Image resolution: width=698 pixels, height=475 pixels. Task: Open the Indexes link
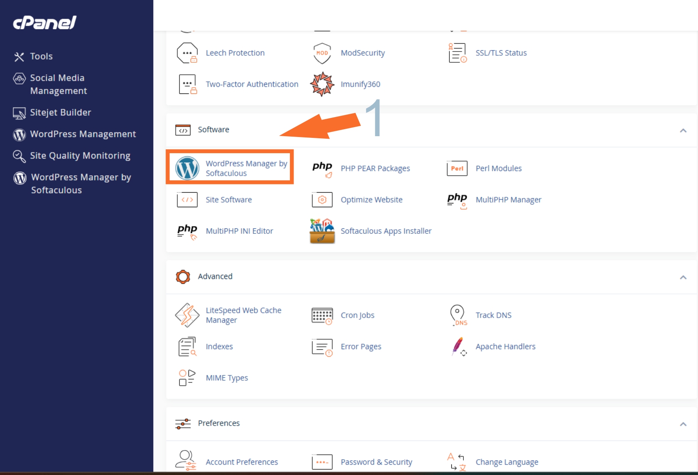click(219, 346)
